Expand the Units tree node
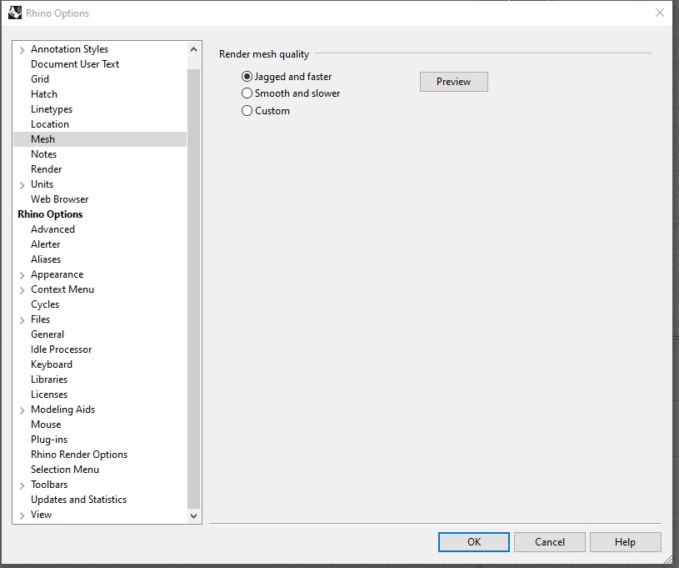The image size is (679, 568). pos(22,185)
